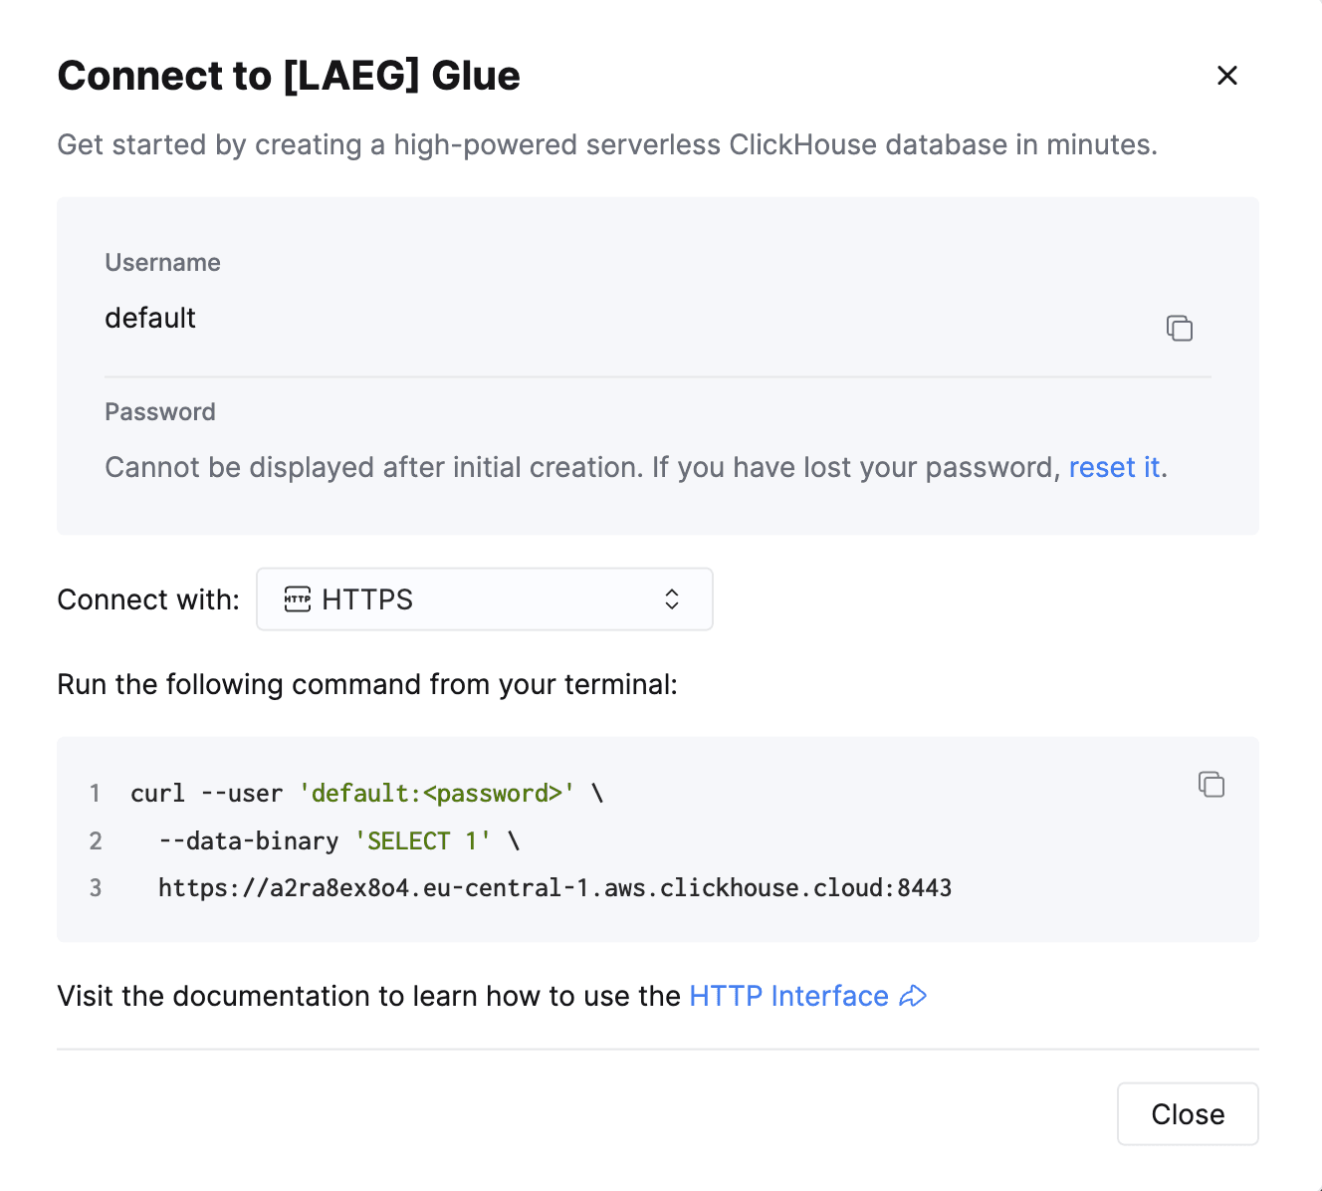Copy the curl command code block
The height and width of the screenshot is (1191, 1322).
tap(1211, 785)
